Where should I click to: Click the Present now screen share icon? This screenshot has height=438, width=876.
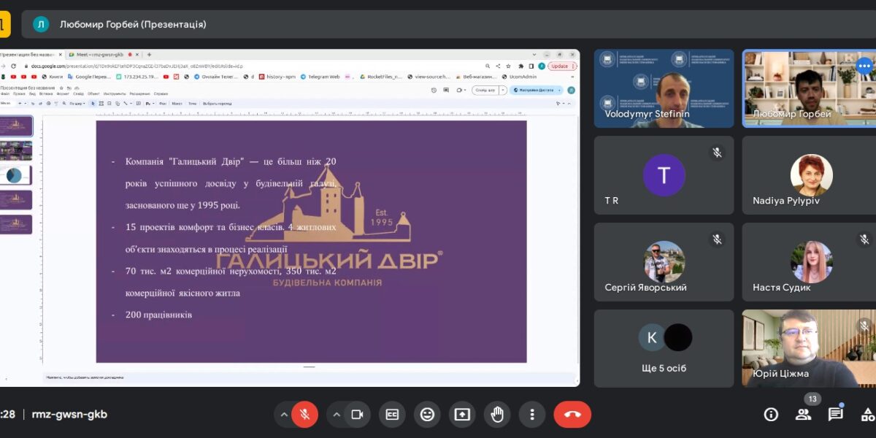point(462,415)
